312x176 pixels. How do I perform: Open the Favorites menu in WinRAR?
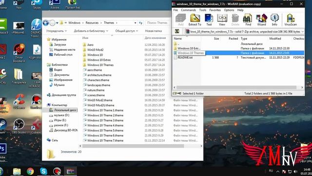[x=215, y=10]
